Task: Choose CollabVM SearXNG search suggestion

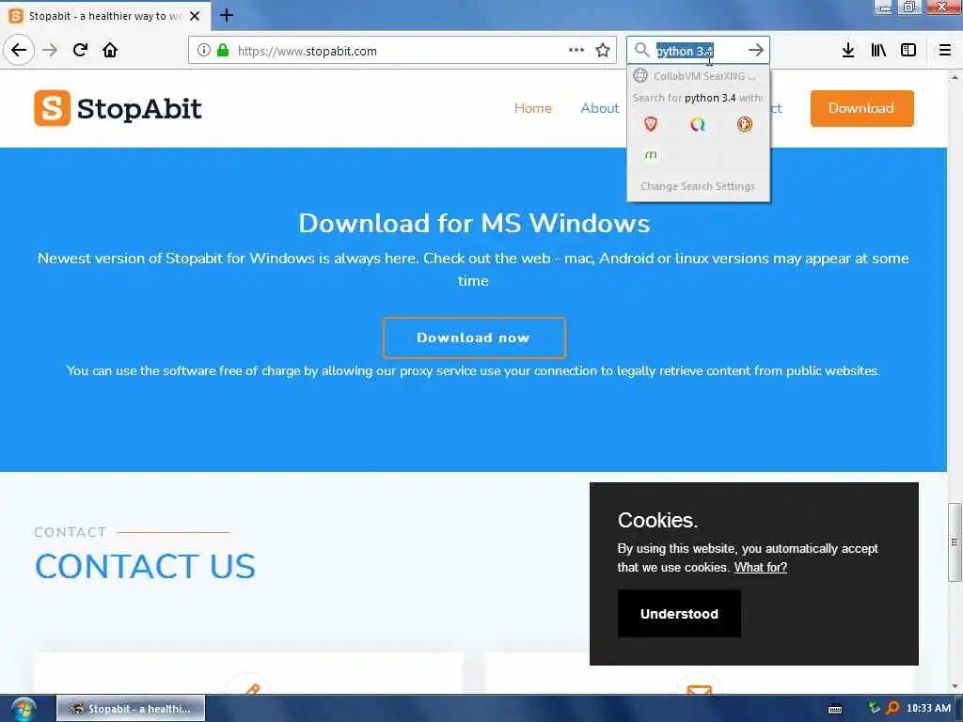Action: [699, 76]
